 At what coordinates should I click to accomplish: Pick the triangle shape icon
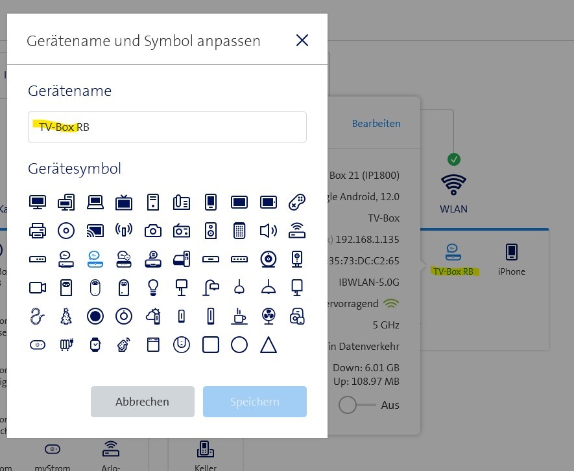tap(268, 345)
